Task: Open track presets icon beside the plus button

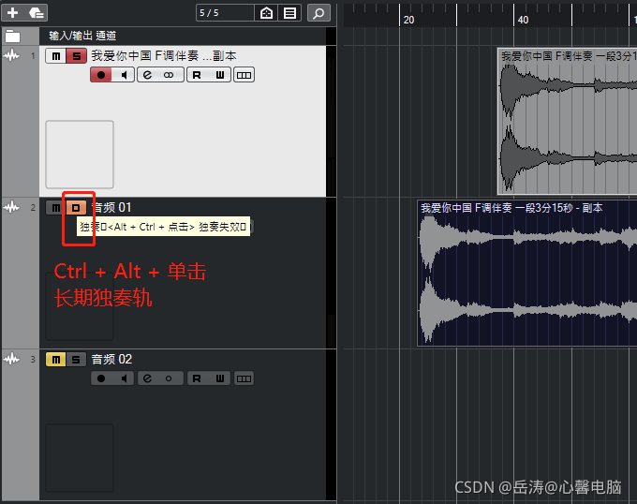Action: [x=37, y=13]
